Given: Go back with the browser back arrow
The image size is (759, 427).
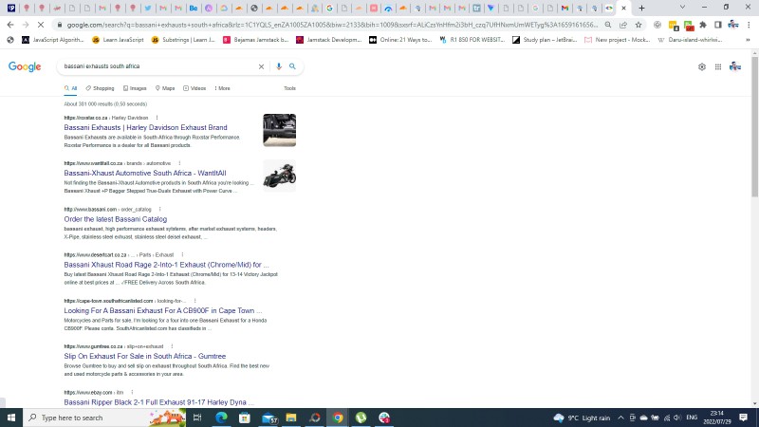Looking at the screenshot, I should pos(10,25).
